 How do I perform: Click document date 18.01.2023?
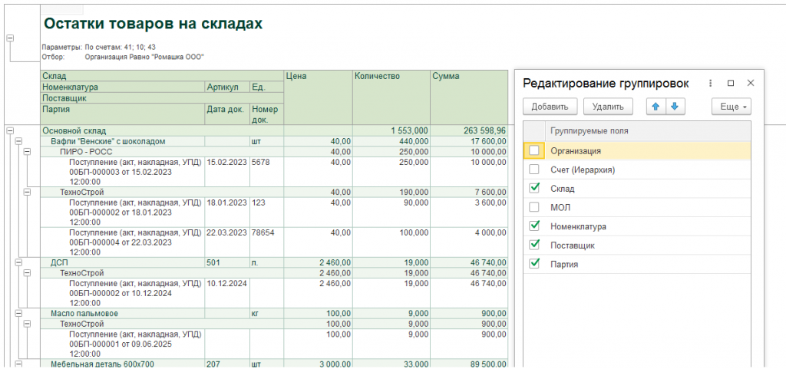tap(226, 203)
